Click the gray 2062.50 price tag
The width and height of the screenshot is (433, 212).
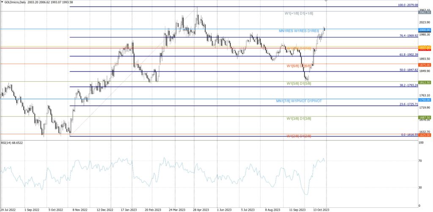click(x=424, y=13)
